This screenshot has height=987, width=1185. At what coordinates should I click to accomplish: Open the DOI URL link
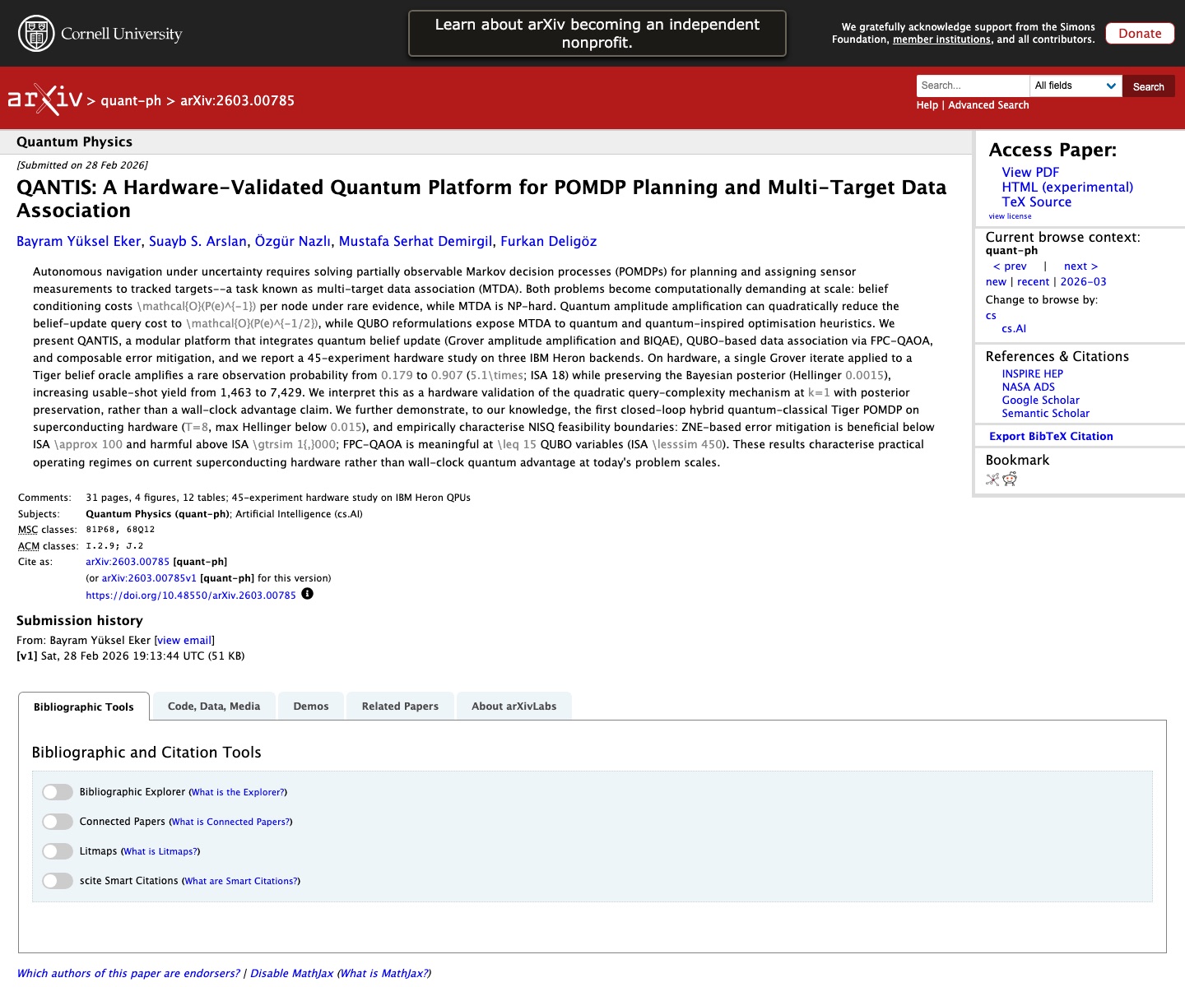click(x=191, y=595)
